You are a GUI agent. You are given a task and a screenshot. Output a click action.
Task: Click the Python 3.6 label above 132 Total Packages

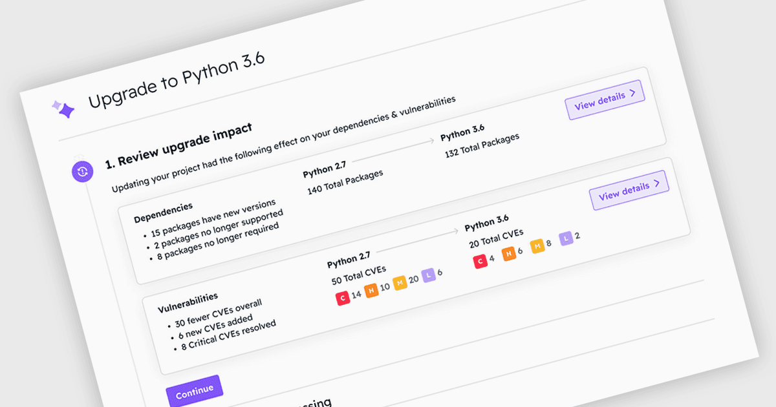coord(463,134)
